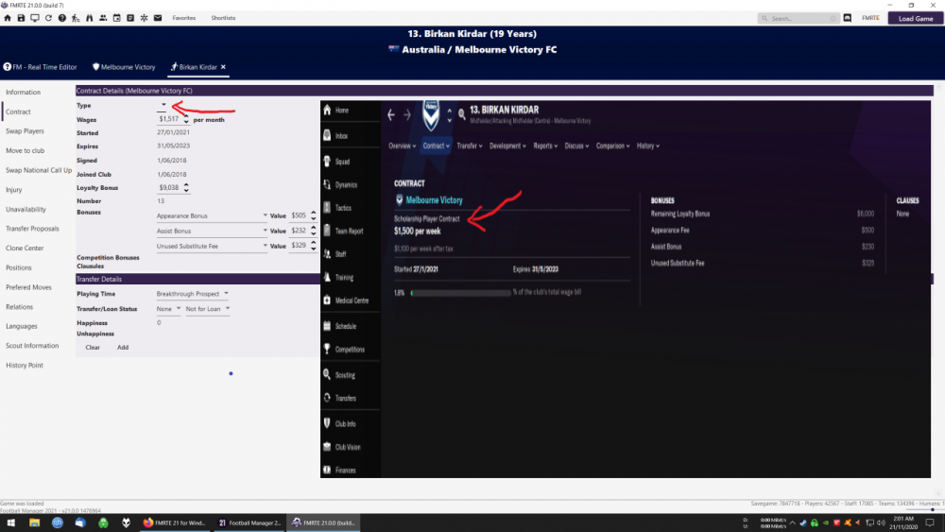Select Swap Players in the left sidebar

tap(25, 131)
